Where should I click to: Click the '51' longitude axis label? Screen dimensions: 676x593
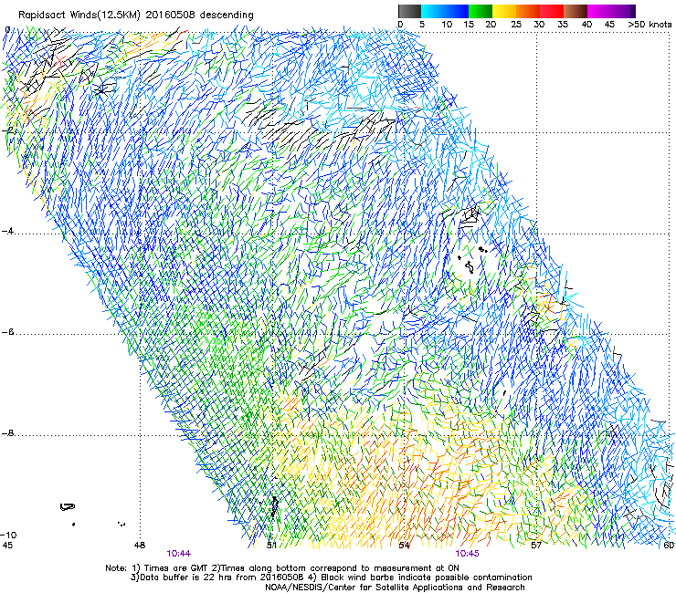click(271, 546)
